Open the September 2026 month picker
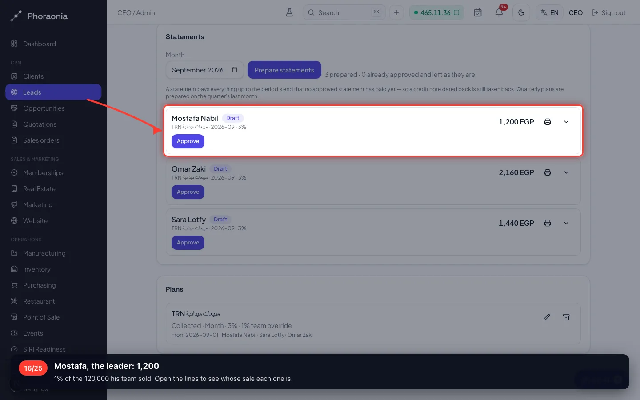 coord(204,70)
